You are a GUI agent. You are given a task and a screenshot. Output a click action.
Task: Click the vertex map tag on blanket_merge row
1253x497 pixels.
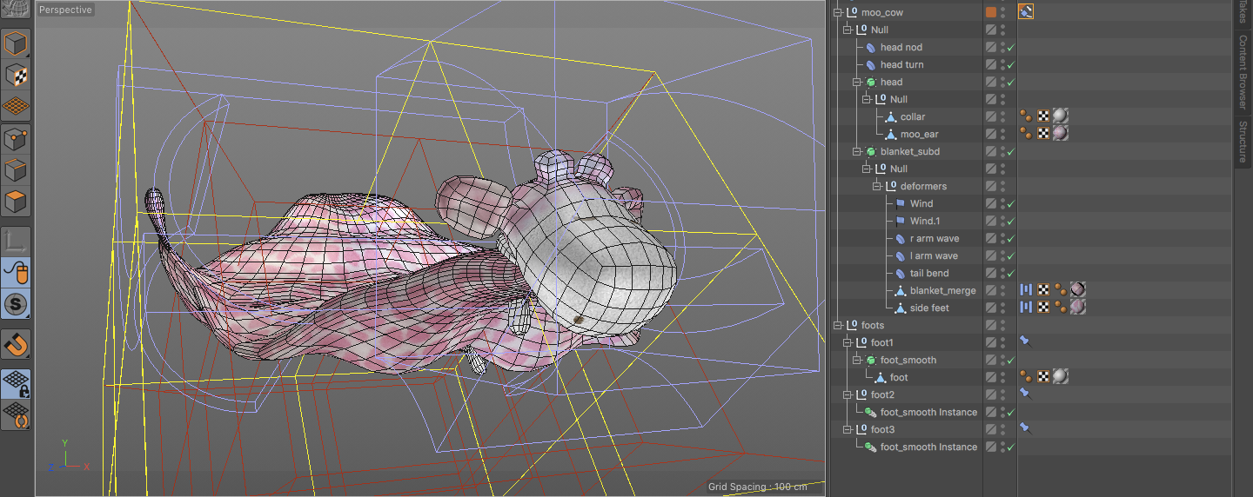tap(1026, 290)
